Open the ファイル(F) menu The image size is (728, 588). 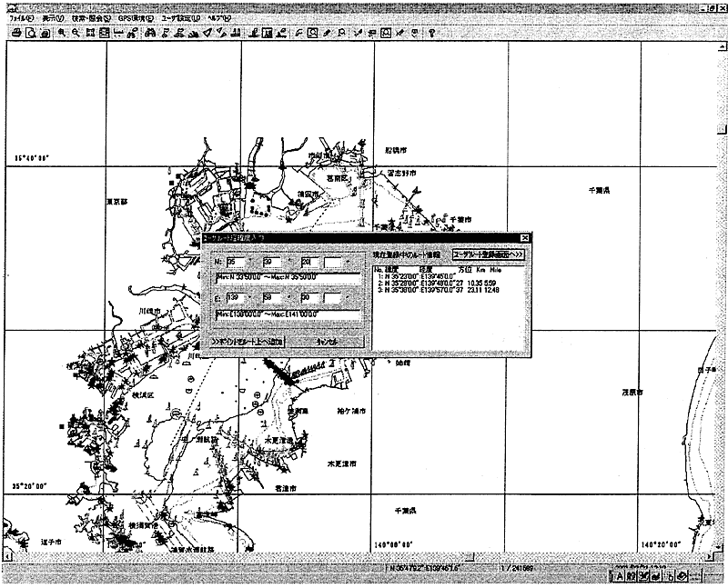pyautogui.click(x=22, y=18)
